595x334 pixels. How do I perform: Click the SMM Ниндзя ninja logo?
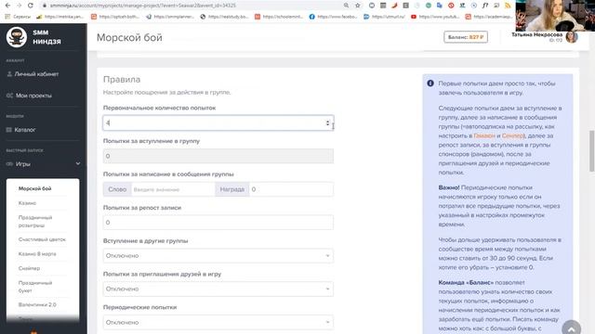click(x=17, y=37)
